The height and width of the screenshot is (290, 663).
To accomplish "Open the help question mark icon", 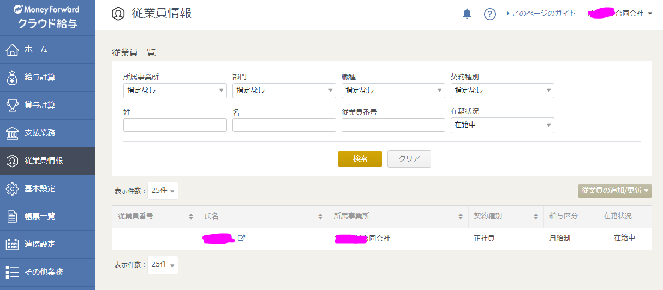I will (x=489, y=14).
